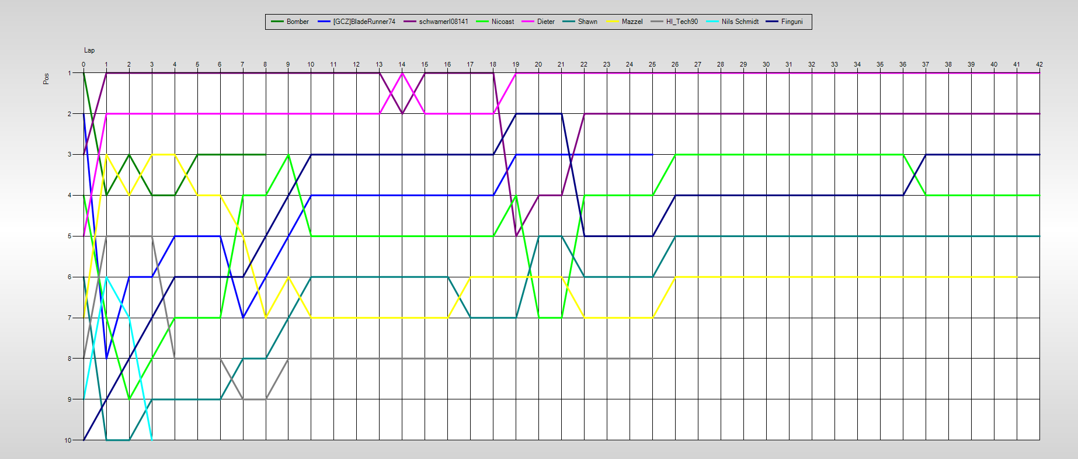Select the Nicoast legend entry
The width and height of the screenshot is (1078, 459).
tap(495, 22)
